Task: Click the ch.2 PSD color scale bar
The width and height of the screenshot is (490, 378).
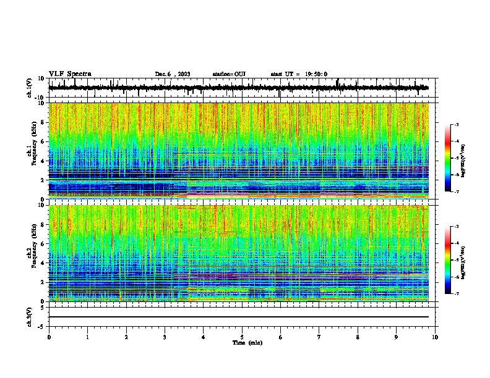Action: coord(447,260)
